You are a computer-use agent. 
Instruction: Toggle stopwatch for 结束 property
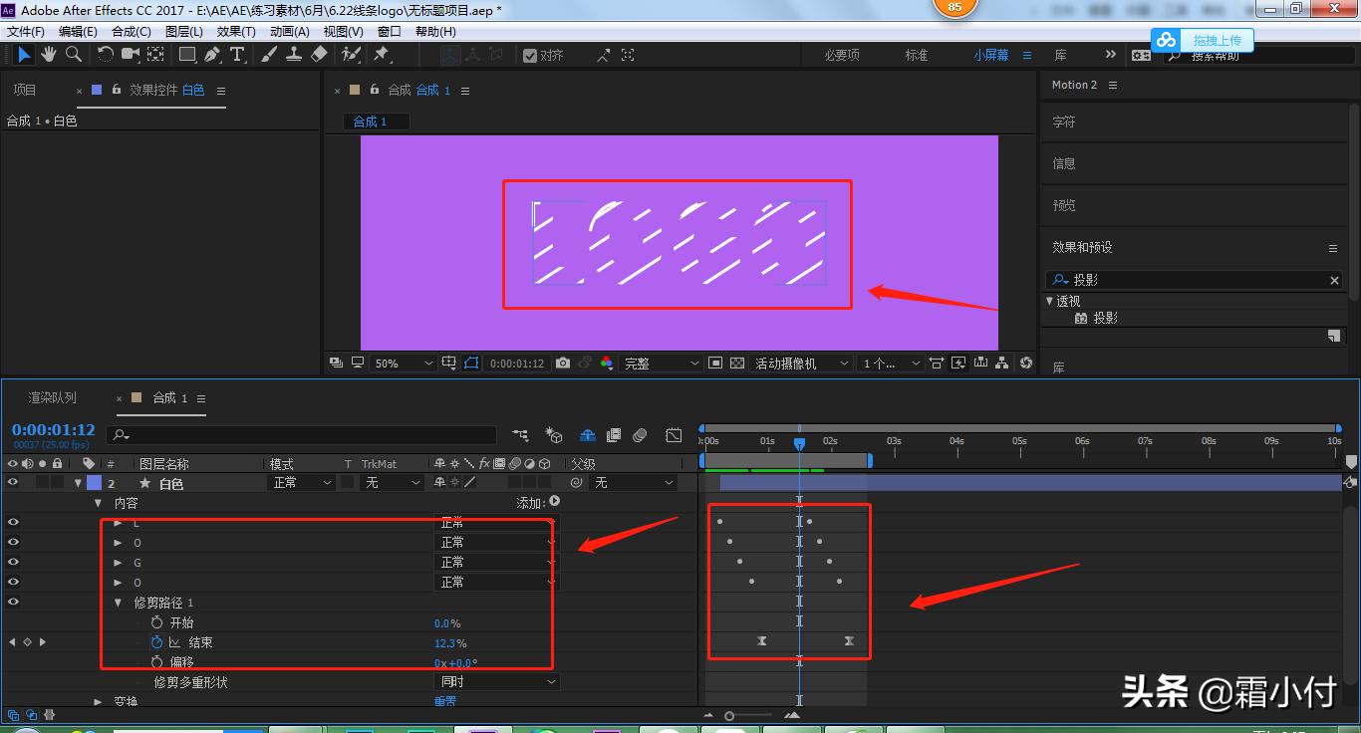[x=156, y=642]
